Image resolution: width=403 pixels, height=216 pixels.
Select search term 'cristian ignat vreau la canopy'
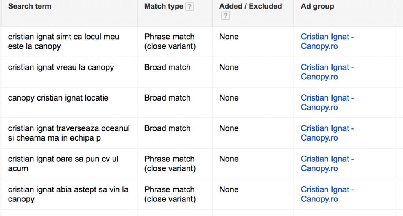click(x=61, y=68)
